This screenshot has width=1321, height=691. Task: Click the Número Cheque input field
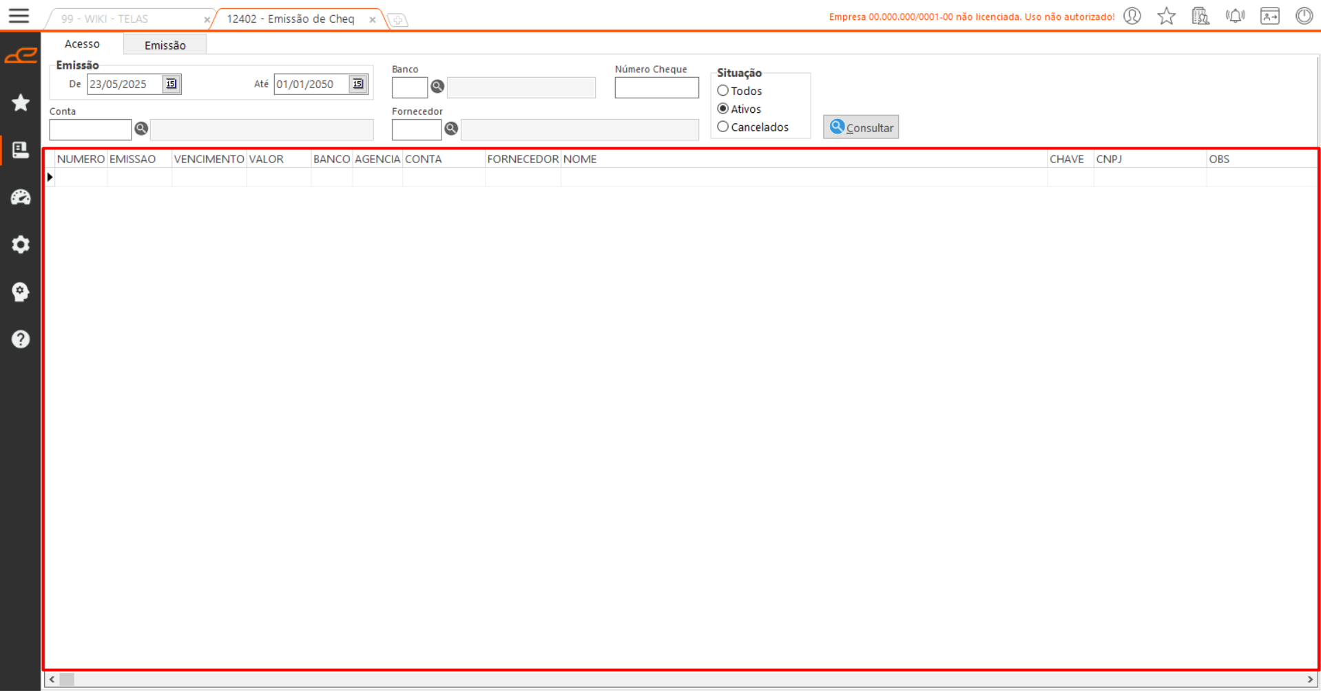656,88
